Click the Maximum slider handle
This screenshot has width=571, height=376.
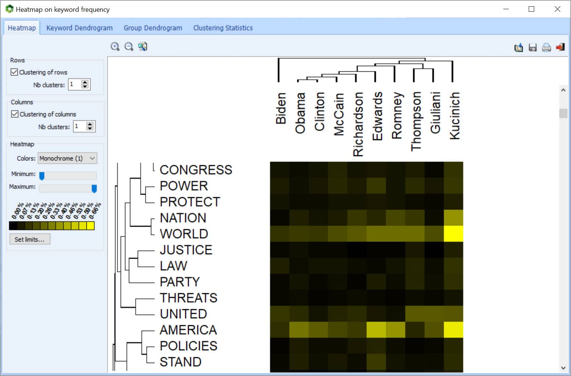[x=94, y=189]
